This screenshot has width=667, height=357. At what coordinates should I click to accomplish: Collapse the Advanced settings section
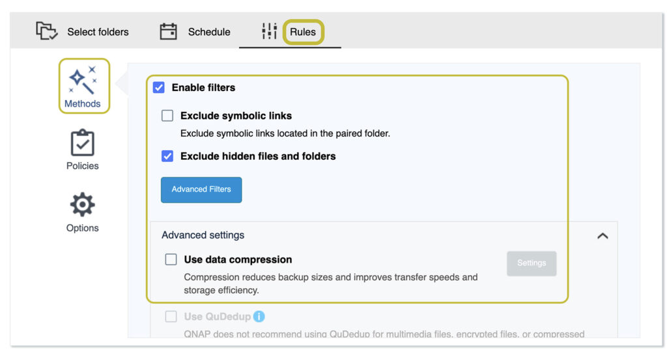click(603, 235)
